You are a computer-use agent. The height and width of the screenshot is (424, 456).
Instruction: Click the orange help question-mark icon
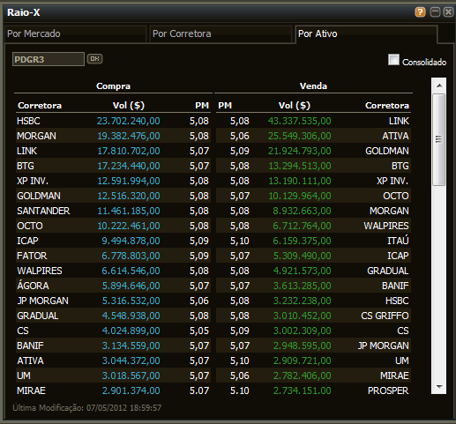[x=420, y=12]
